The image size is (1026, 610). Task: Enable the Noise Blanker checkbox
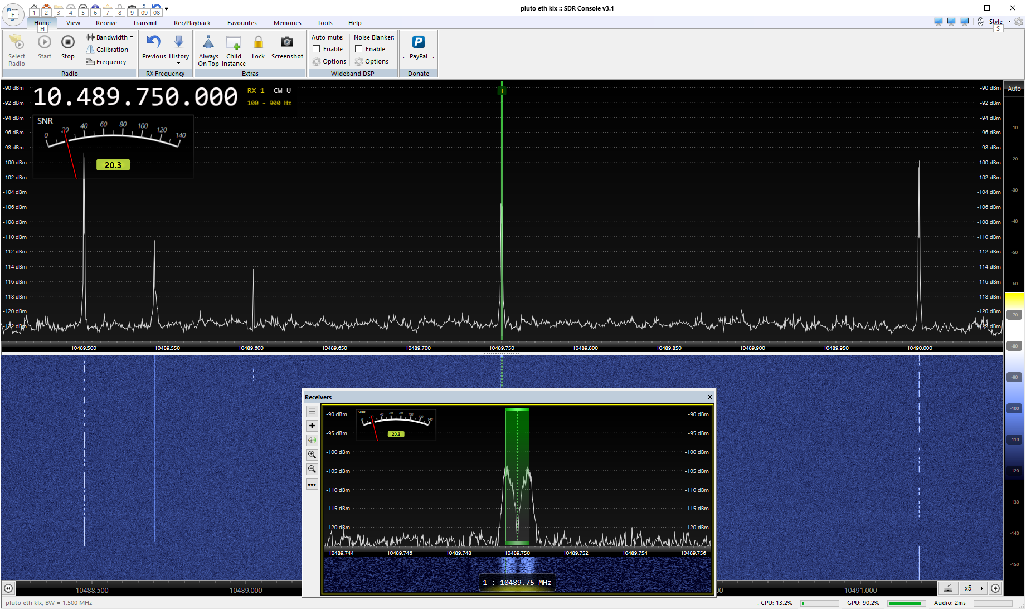tap(359, 49)
